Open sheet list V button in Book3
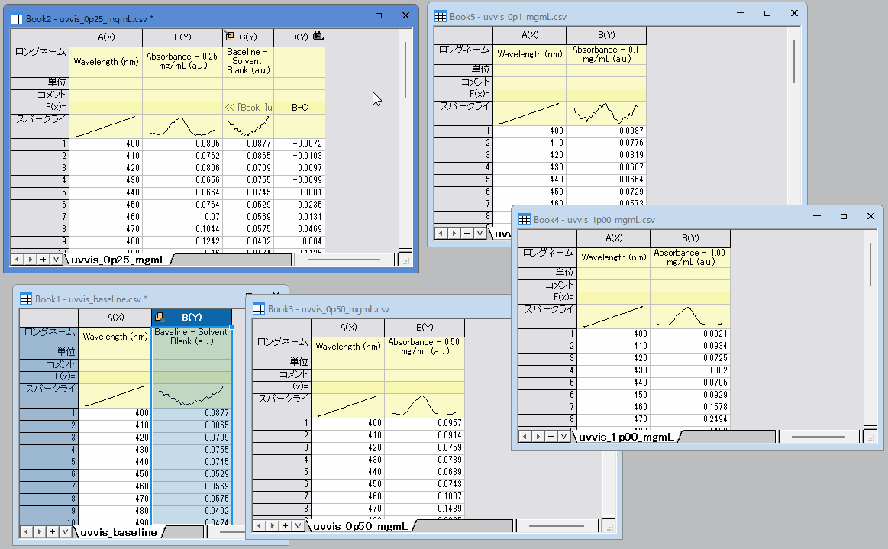888x549 pixels. pyautogui.click(x=297, y=526)
